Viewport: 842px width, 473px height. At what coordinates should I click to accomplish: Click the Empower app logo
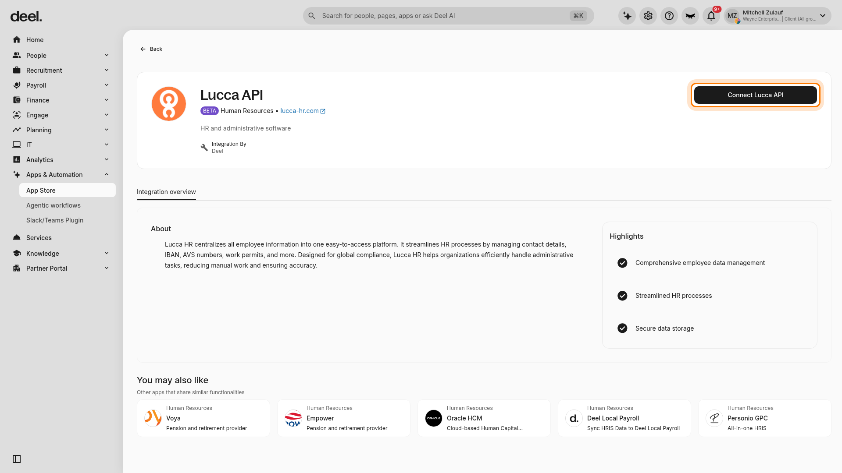pyautogui.click(x=293, y=418)
